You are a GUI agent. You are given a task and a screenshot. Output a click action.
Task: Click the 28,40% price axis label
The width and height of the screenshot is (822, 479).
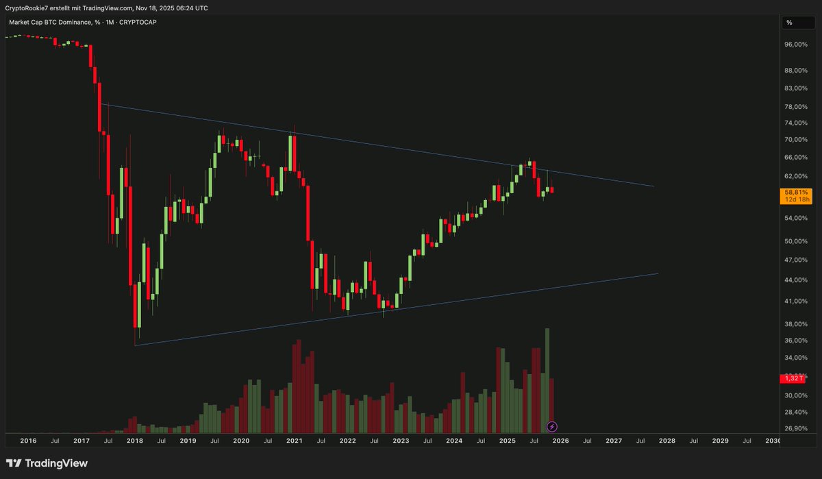tap(797, 413)
